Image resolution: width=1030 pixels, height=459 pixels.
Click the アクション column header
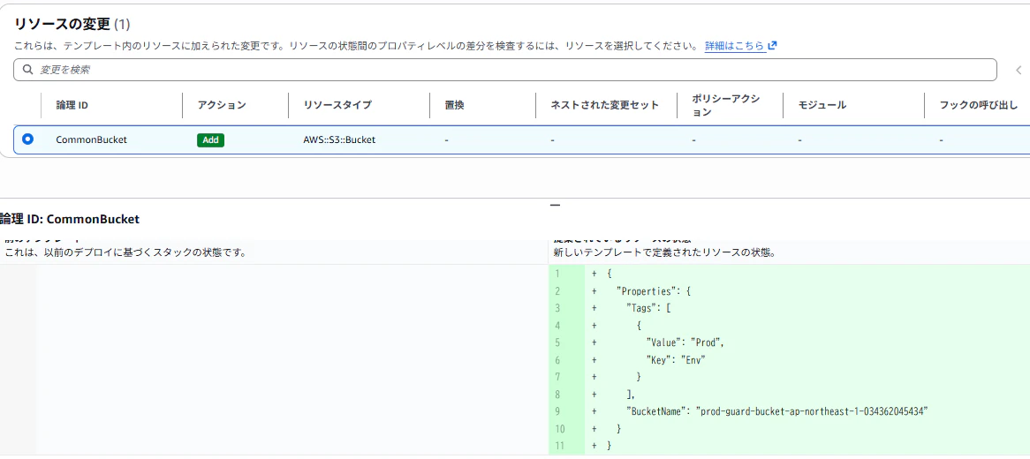click(x=222, y=105)
